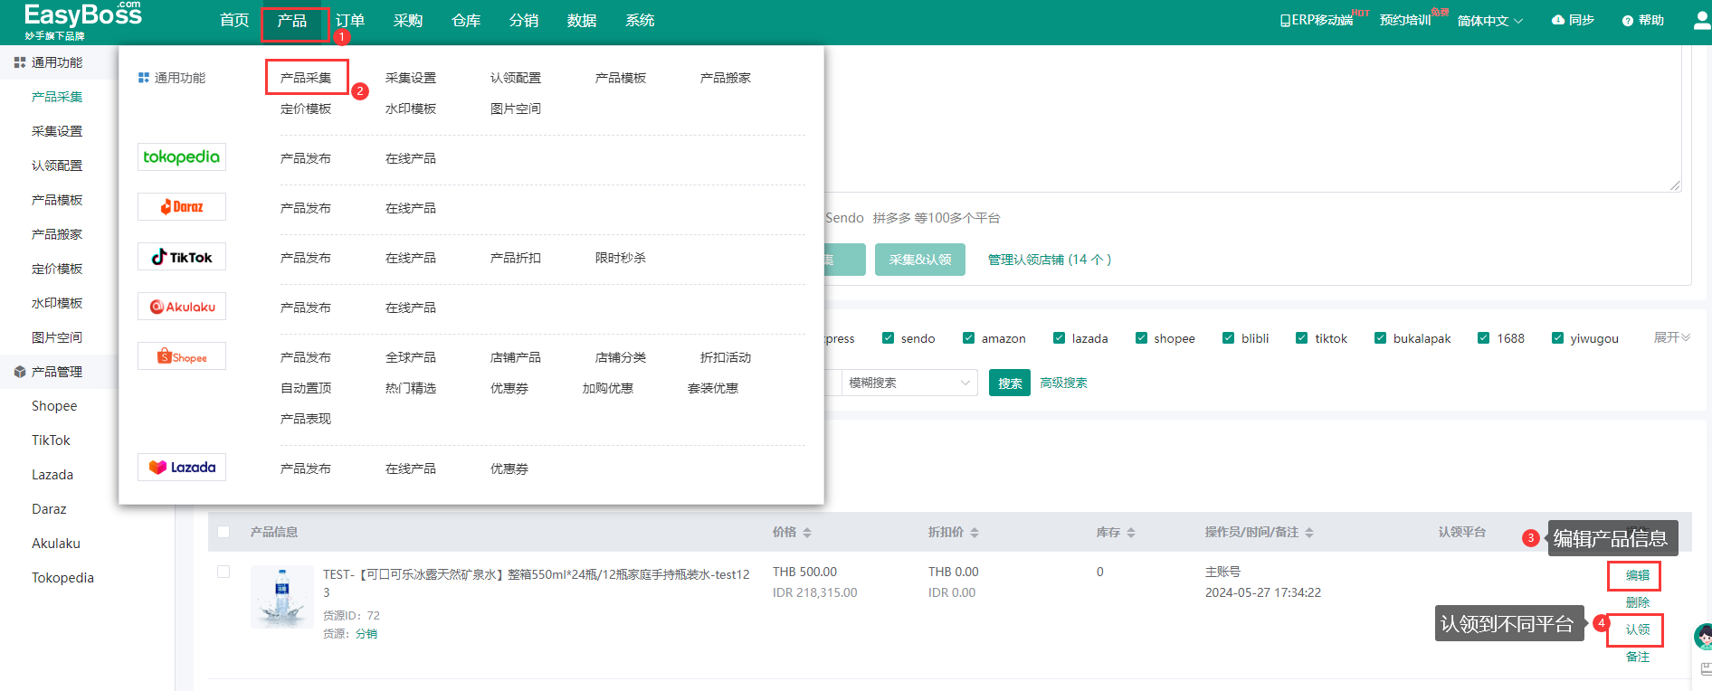The image size is (1712, 691).
Task: Go to Tokopedia in the left sidebar
Action: click(62, 578)
